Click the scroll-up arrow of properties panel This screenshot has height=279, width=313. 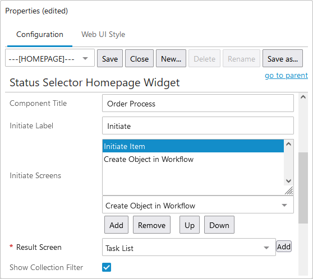coord(303,97)
